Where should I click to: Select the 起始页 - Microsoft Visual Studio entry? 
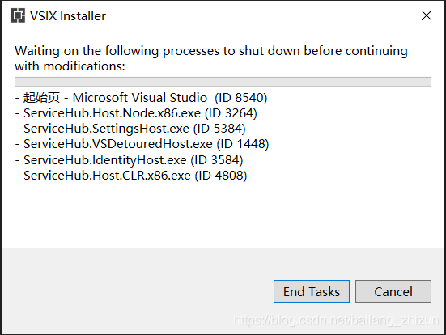(x=115, y=98)
